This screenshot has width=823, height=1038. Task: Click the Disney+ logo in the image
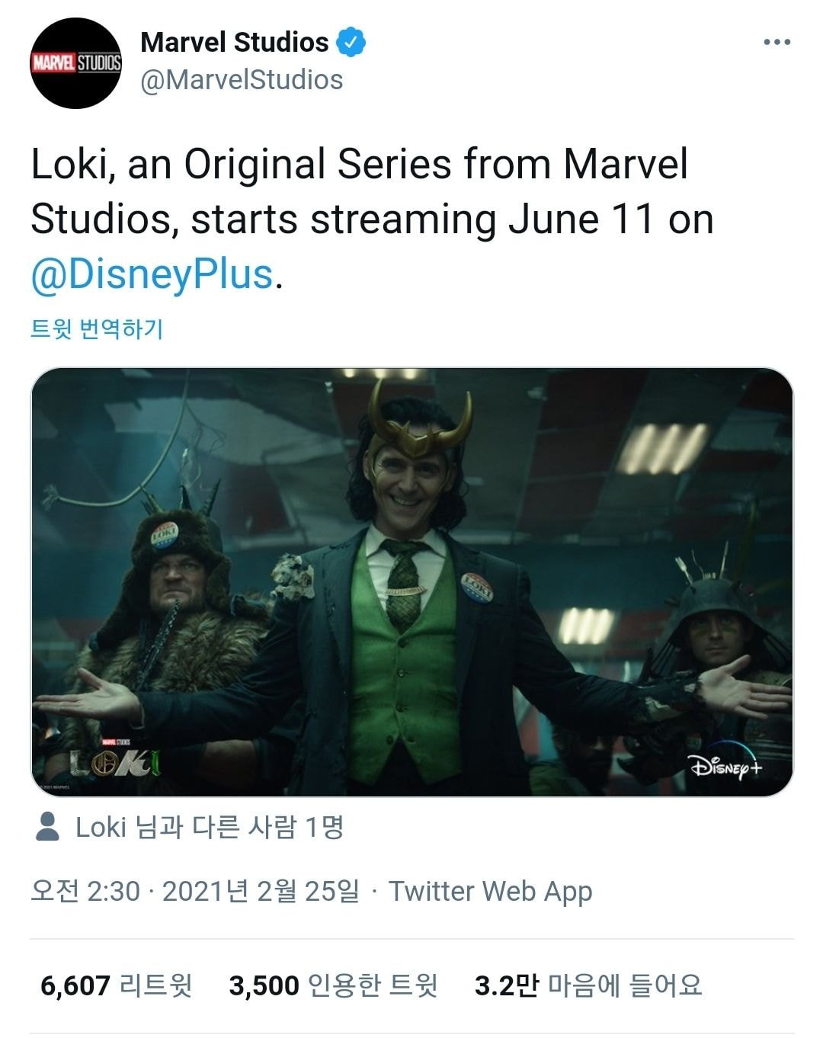click(x=724, y=766)
